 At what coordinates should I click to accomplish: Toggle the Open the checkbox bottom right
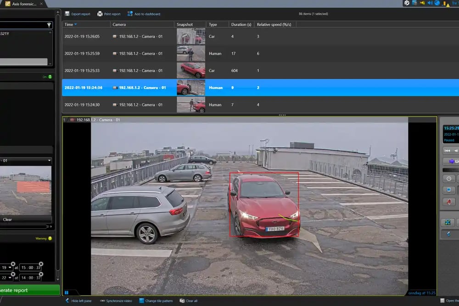[442, 301]
